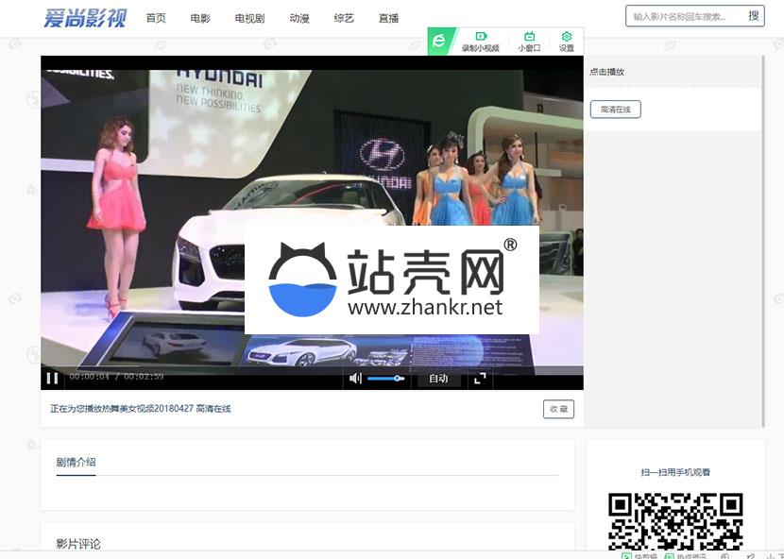Click the 收藏 favorite button
This screenshot has width=784, height=559.
pyautogui.click(x=558, y=409)
